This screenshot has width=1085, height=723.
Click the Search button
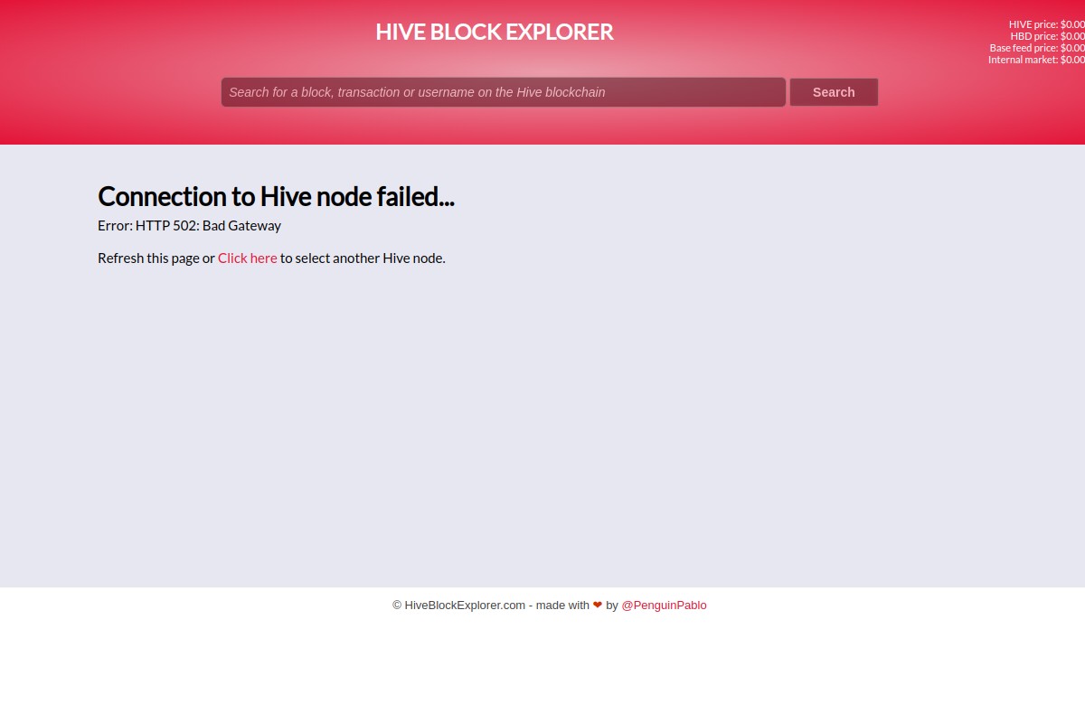click(x=834, y=92)
